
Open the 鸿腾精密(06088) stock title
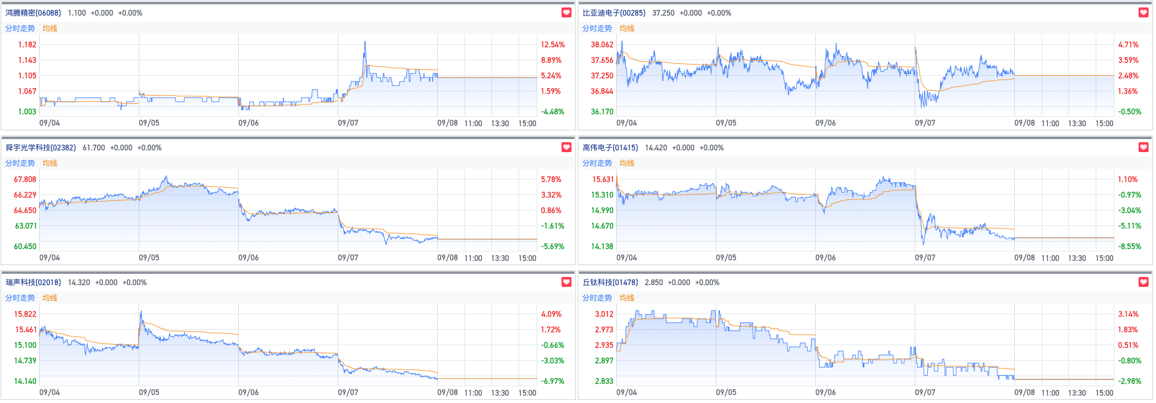34,13
